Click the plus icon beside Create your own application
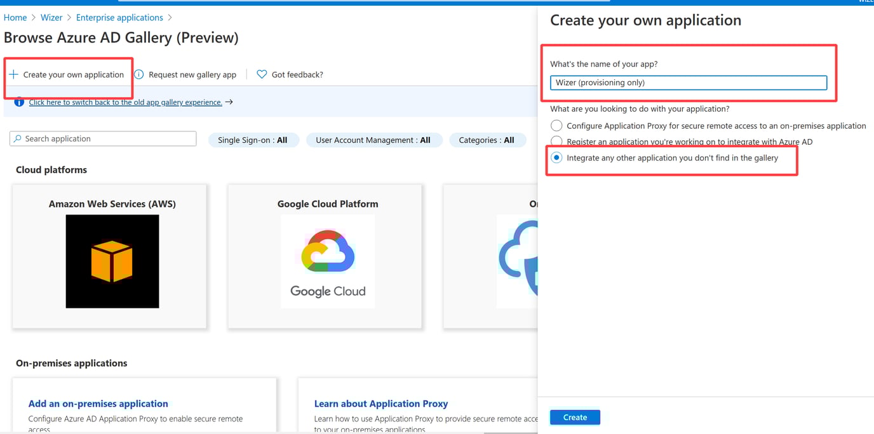Screen dimensions: 874x434 [x=14, y=74]
